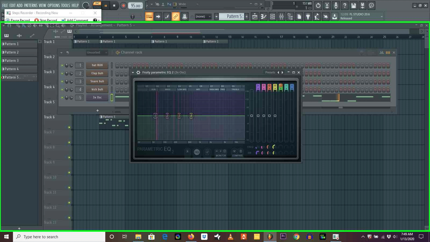Click the purple band 1 type tab

pos(258,88)
